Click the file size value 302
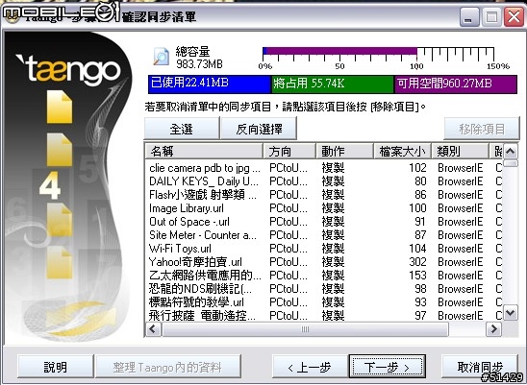The width and height of the screenshot is (527, 385). [417, 262]
